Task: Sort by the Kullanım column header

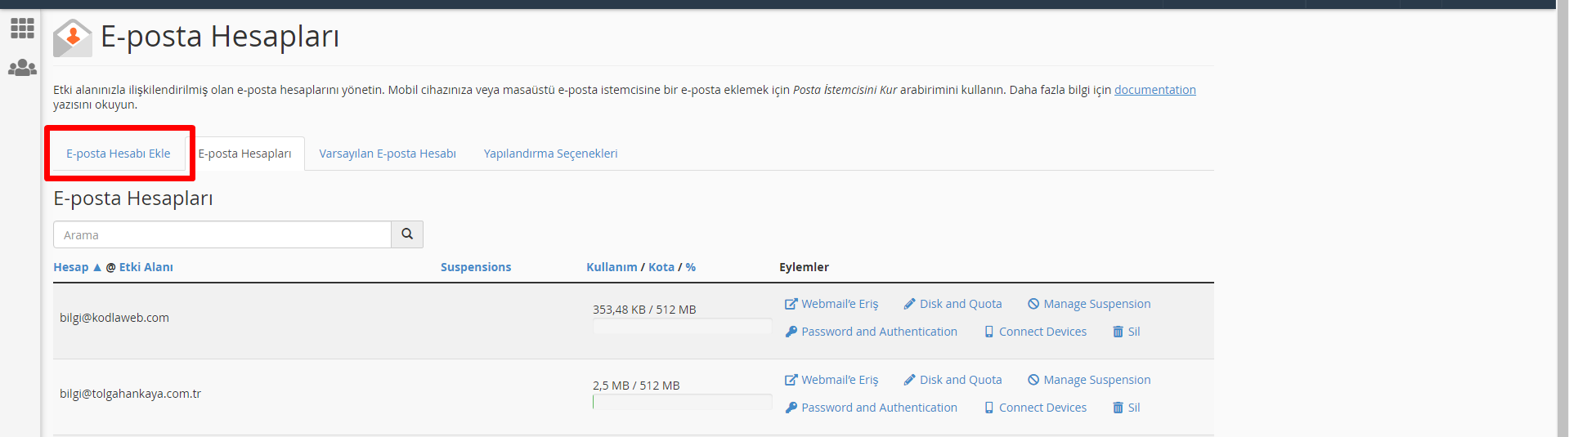Action: coord(612,267)
